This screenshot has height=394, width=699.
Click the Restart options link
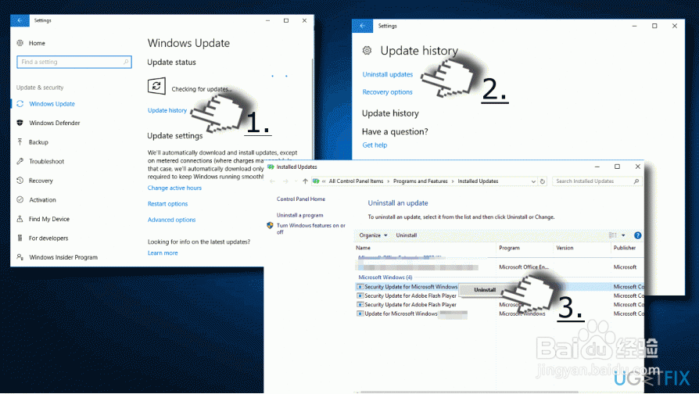[x=167, y=204]
